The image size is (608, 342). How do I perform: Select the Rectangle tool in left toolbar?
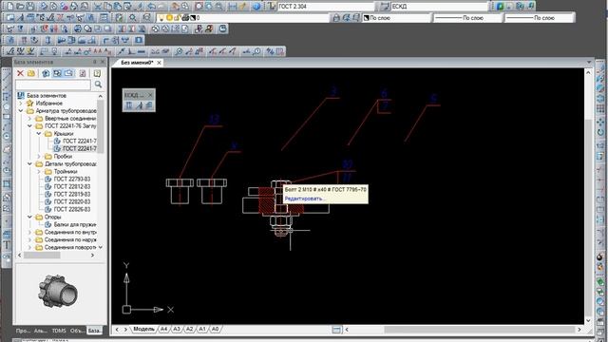7,116
